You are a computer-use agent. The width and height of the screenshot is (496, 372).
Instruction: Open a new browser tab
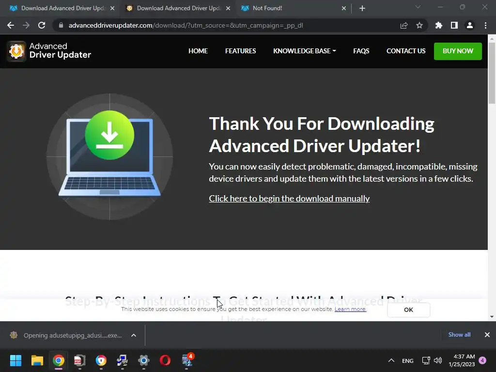coord(362,8)
